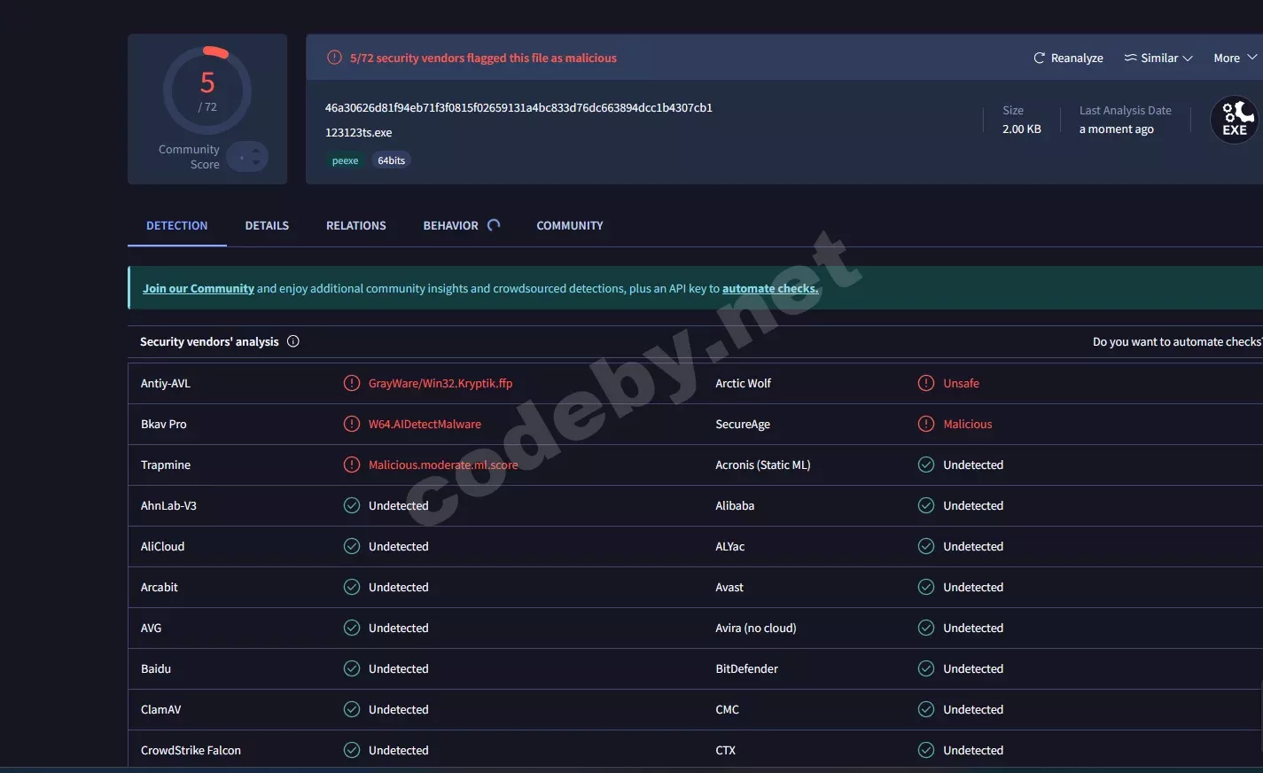Viewport: 1263px width, 773px height.
Task: Click the GrayWare/Win32.Kryptik.ffp detection name
Action: 440,383
